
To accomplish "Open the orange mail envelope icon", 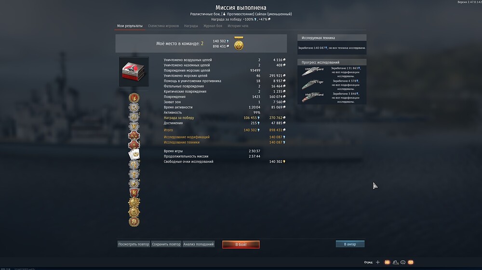I will [411, 262].
